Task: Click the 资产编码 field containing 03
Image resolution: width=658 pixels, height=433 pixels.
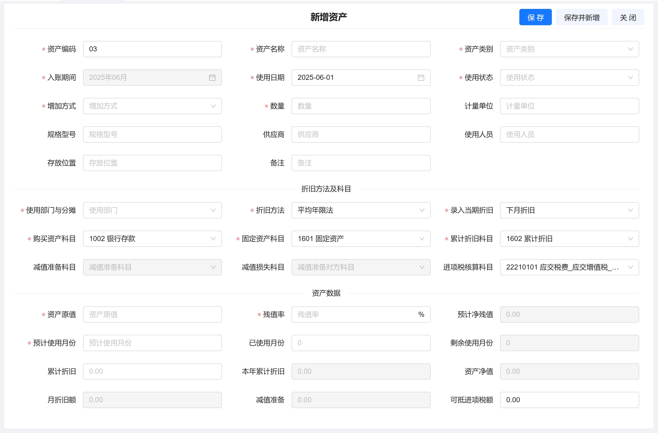Action: coord(152,49)
